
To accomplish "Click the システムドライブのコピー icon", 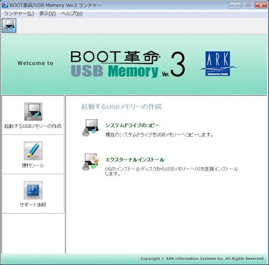I will point(90,128).
